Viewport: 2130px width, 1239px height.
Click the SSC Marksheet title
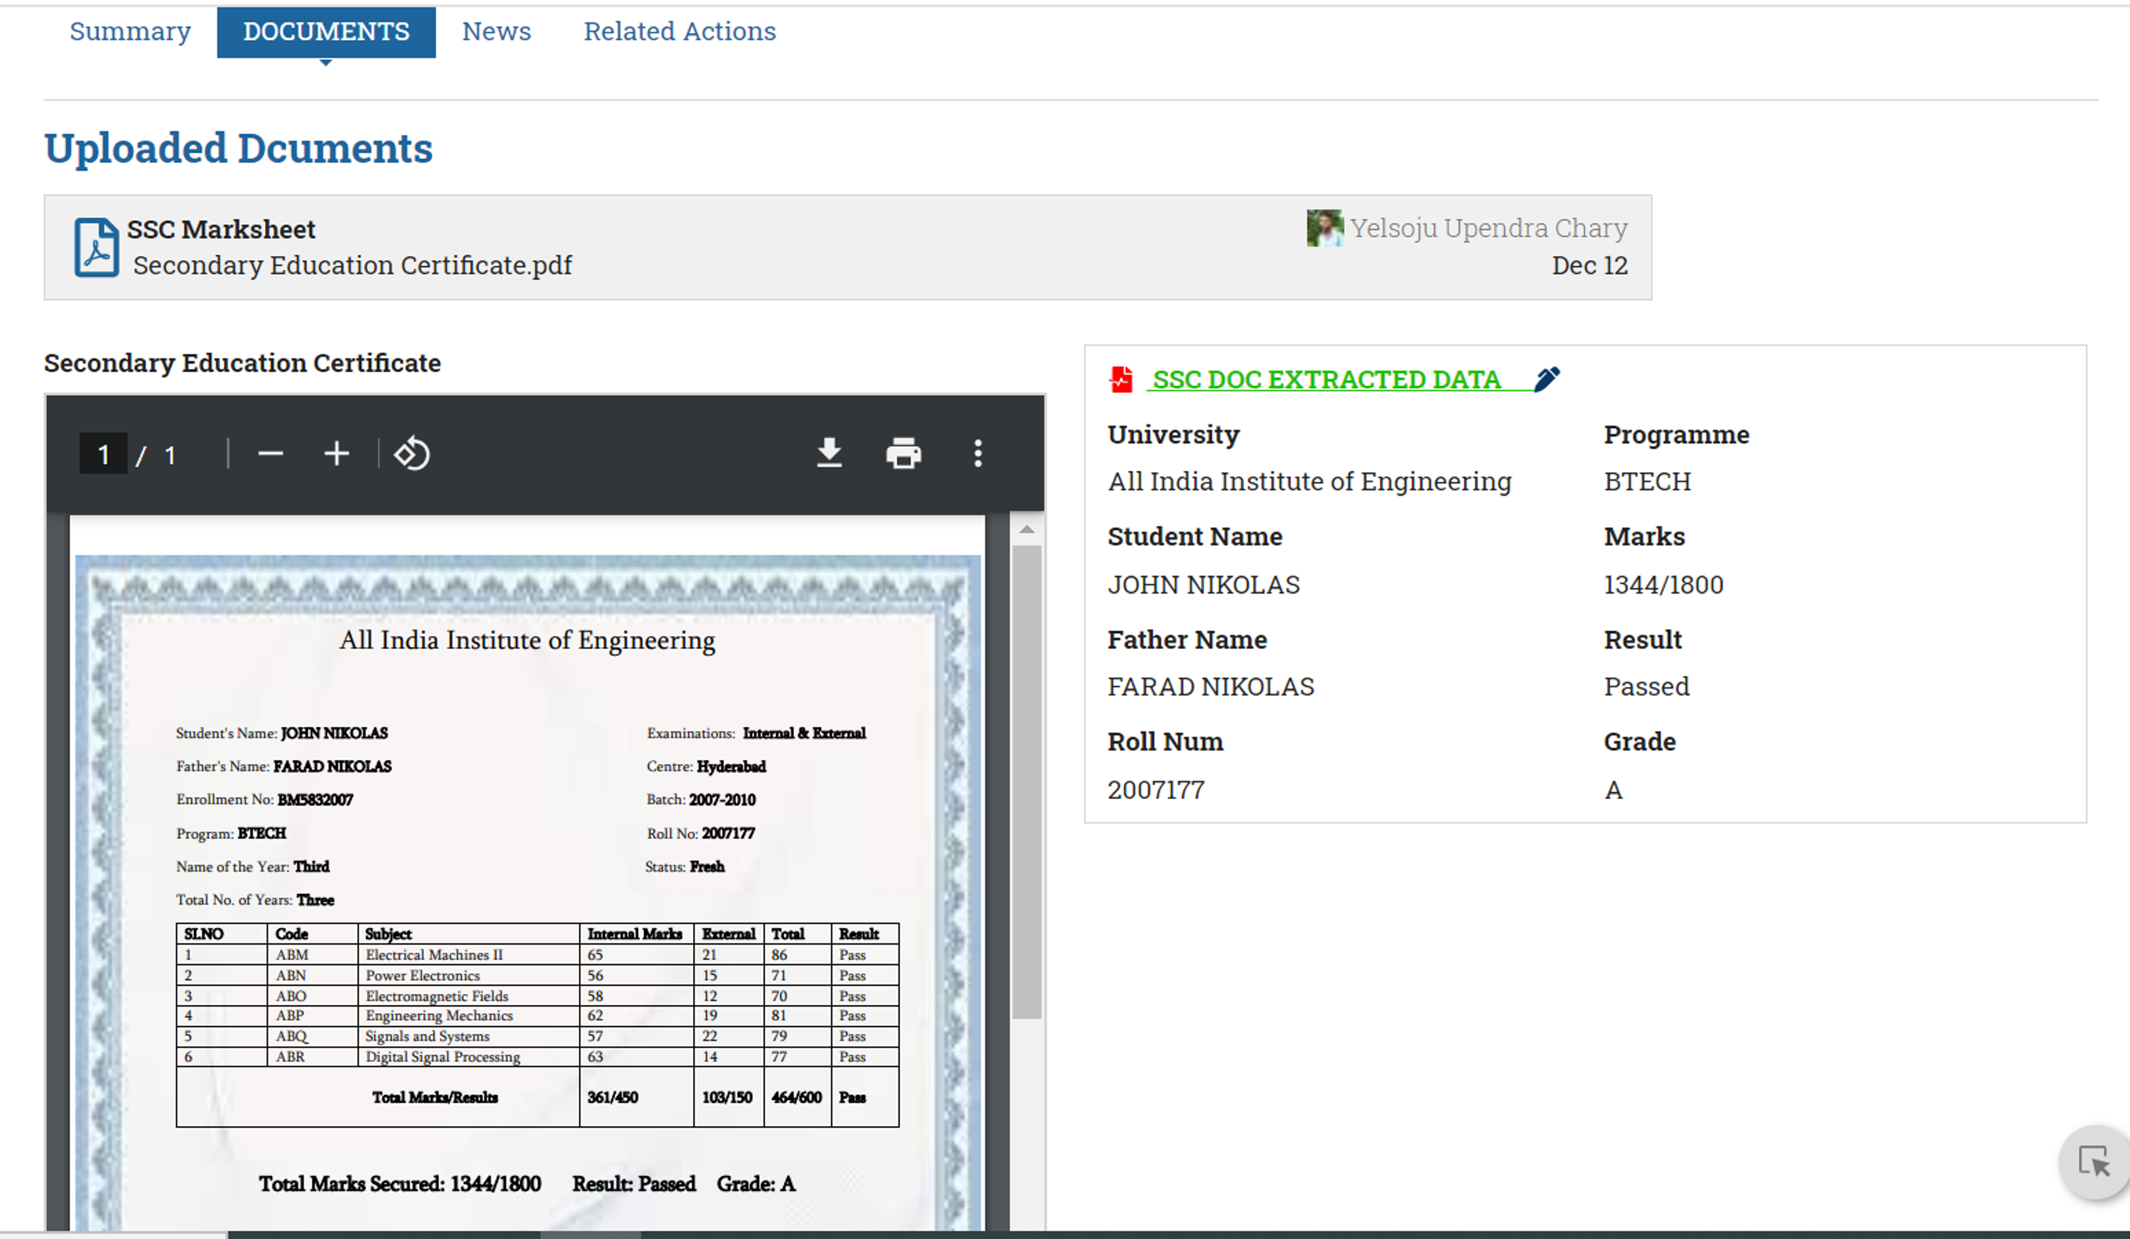point(221,230)
